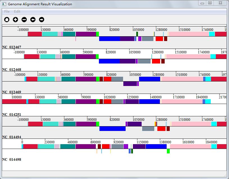Click the dark red block in NC_014251 track
The height and width of the screenshot is (179, 229).
coord(101,101)
